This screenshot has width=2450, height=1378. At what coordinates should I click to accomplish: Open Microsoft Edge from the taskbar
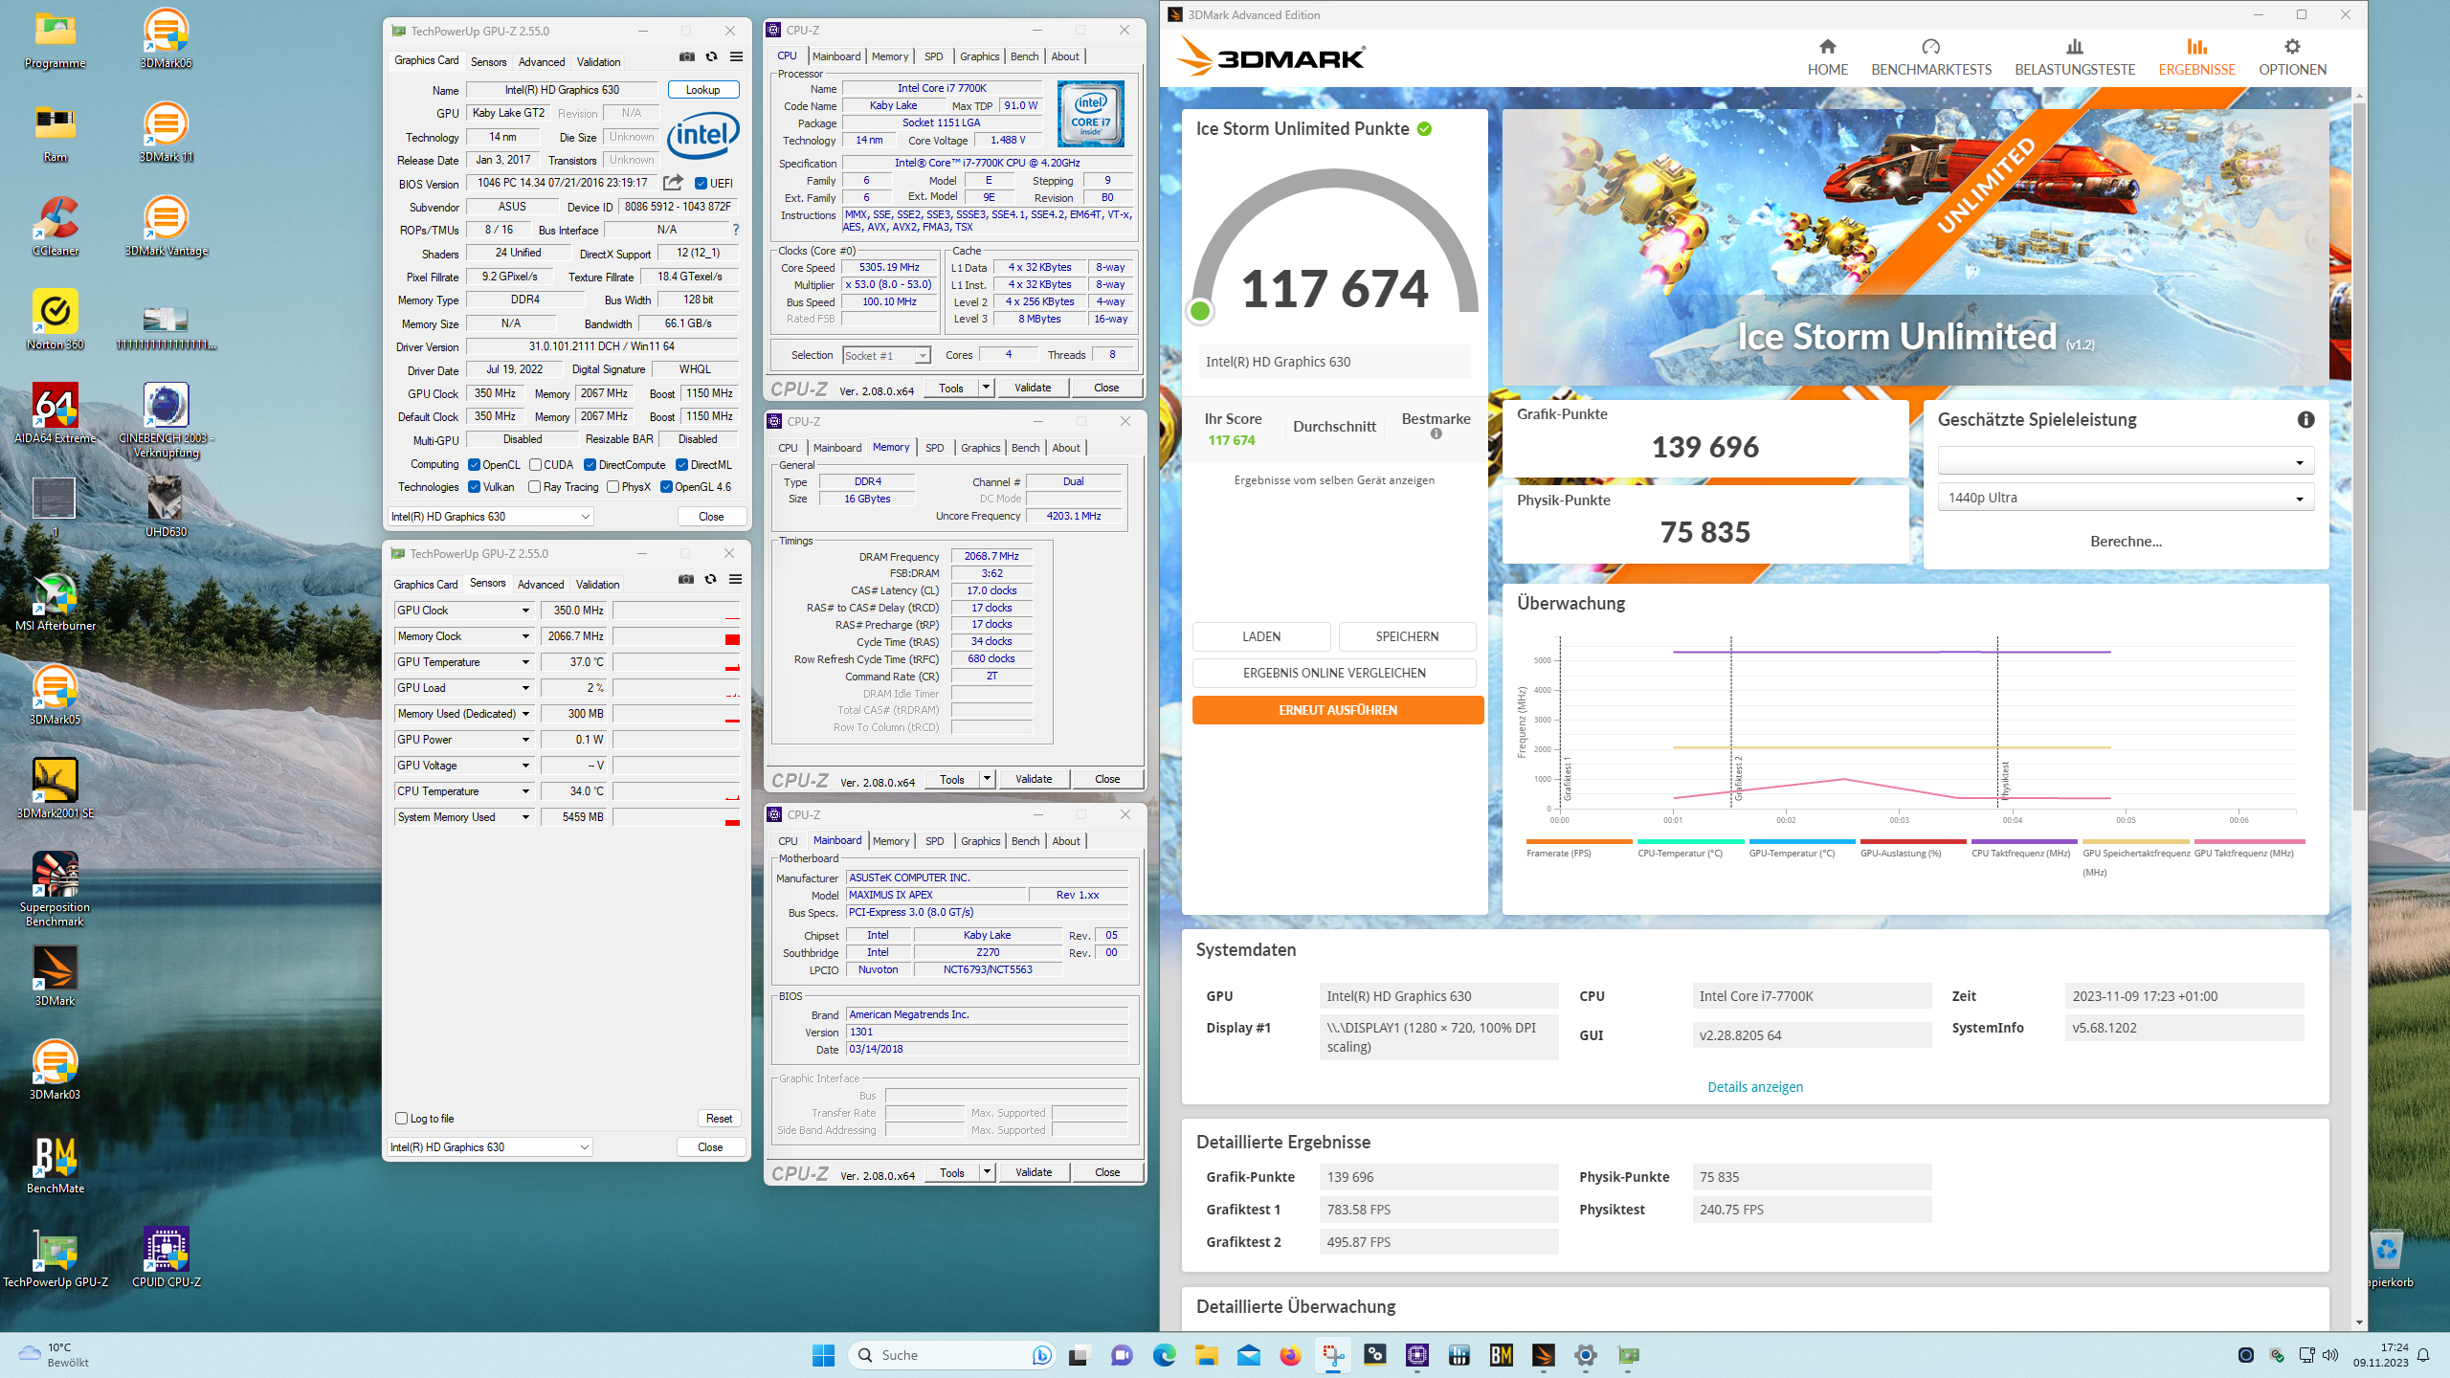pyautogui.click(x=1164, y=1355)
